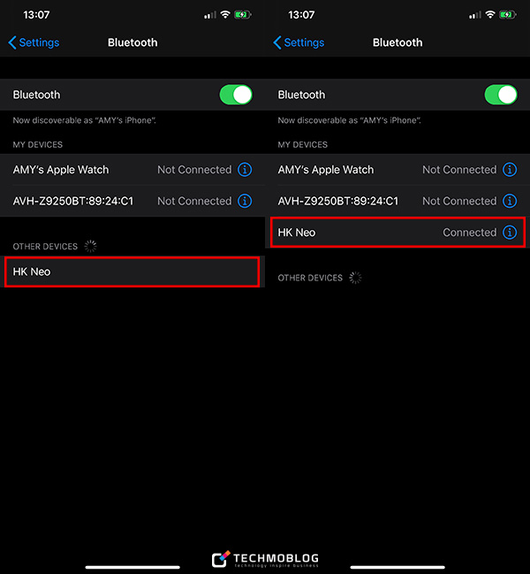Tap the searching spinner beside Other Devices, left

pyautogui.click(x=90, y=246)
